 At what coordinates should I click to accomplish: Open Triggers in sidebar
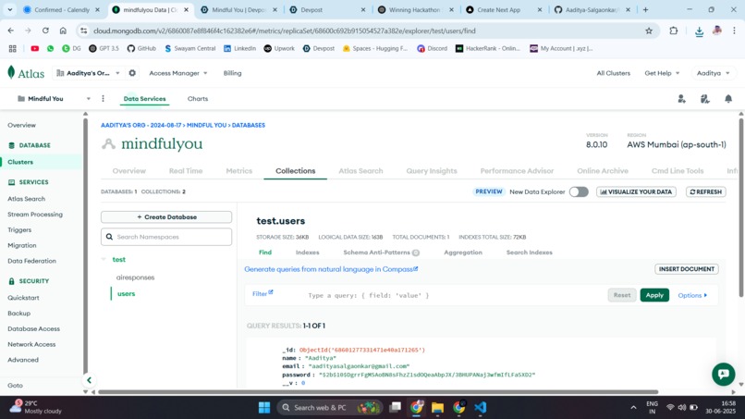19,229
